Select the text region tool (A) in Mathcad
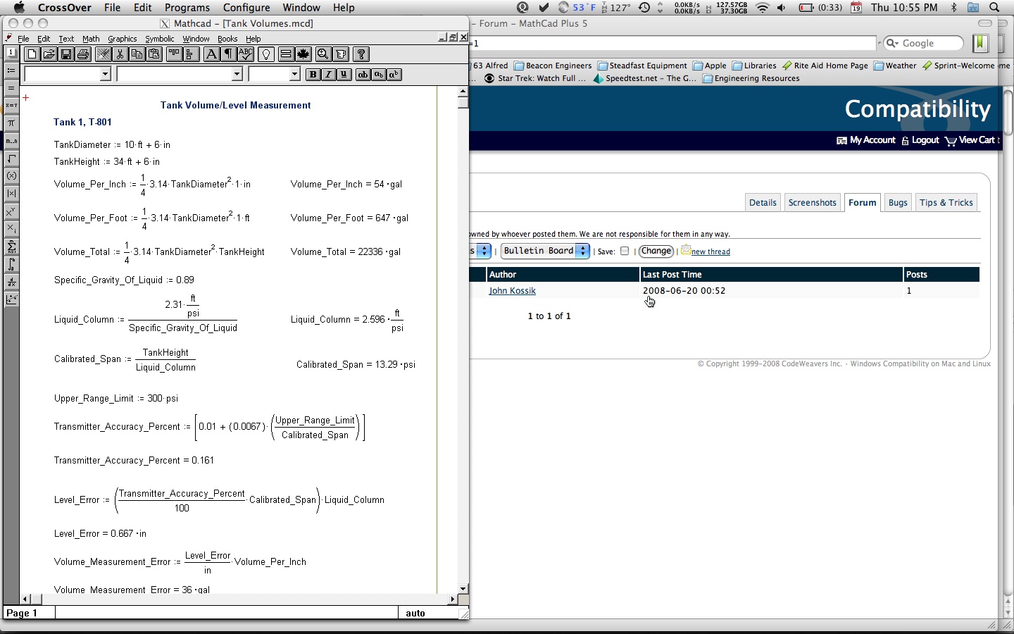 coord(212,54)
